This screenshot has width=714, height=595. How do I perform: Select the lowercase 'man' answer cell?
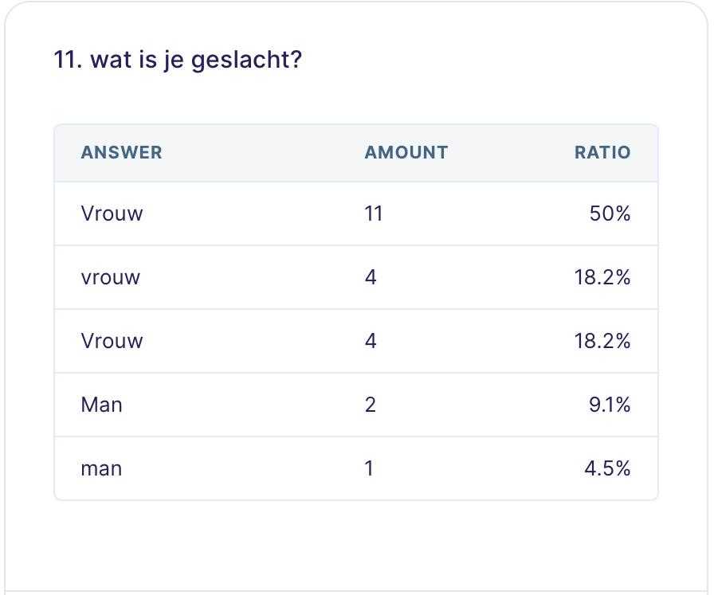pyautogui.click(x=101, y=468)
